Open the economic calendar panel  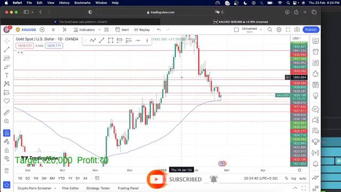click(315, 85)
